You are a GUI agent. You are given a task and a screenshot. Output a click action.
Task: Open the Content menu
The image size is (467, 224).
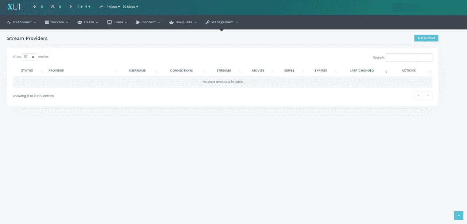tap(148, 22)
